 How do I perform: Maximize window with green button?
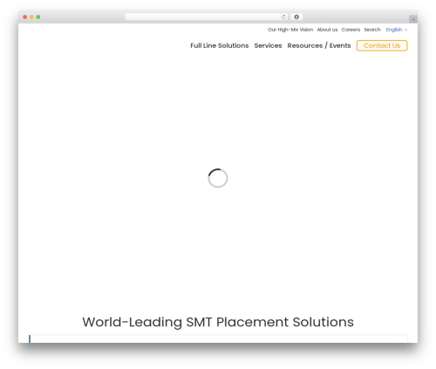(x=38, y=17)
